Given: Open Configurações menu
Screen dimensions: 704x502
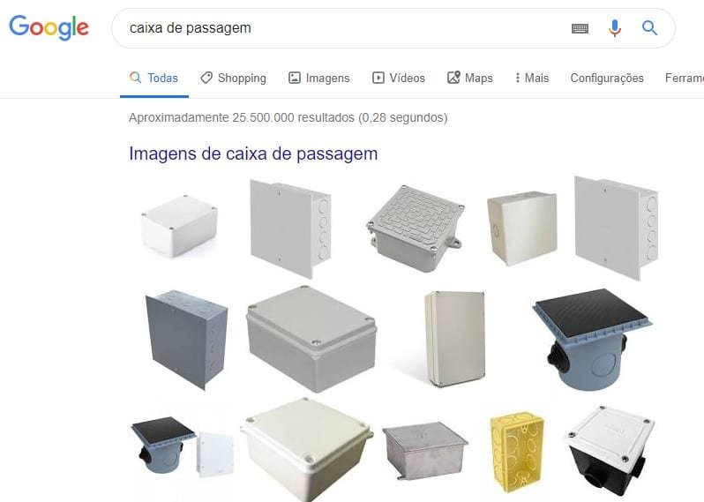Looking at the screenshot, I should pos(607,78).
